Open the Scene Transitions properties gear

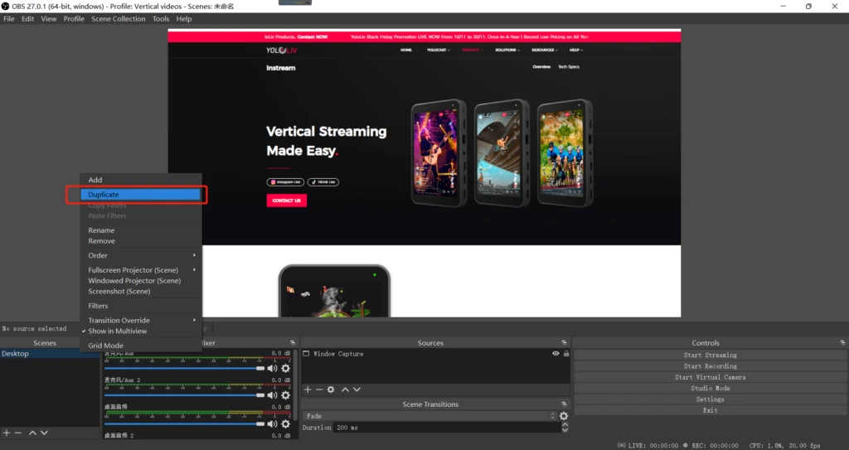tap(564, 416)
